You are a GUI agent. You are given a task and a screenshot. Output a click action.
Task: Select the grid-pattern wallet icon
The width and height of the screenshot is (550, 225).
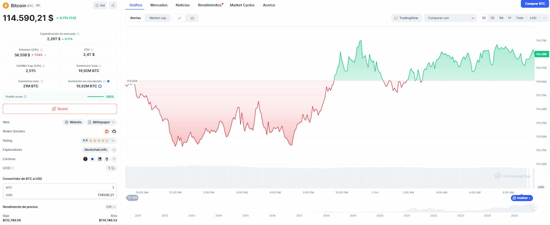(99, 159)
